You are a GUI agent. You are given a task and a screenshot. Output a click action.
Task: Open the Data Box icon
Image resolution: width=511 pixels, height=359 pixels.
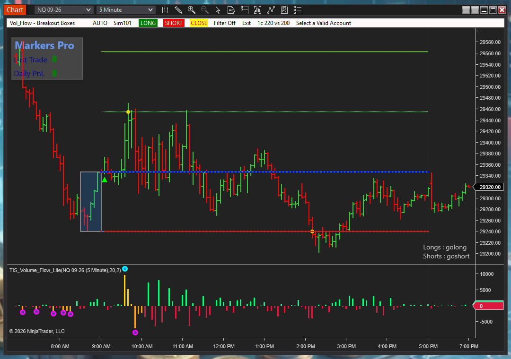coord(231,10)
